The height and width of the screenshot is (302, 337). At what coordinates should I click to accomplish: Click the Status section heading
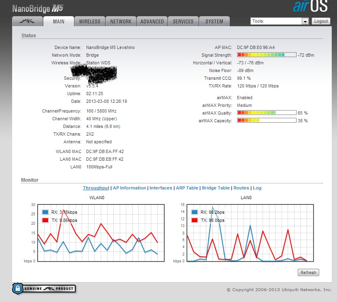coord(29,36)
